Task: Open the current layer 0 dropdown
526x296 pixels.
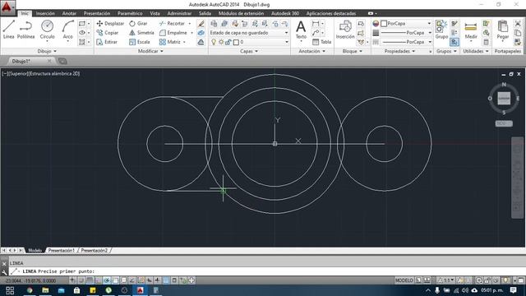Action: click(249, 42)
